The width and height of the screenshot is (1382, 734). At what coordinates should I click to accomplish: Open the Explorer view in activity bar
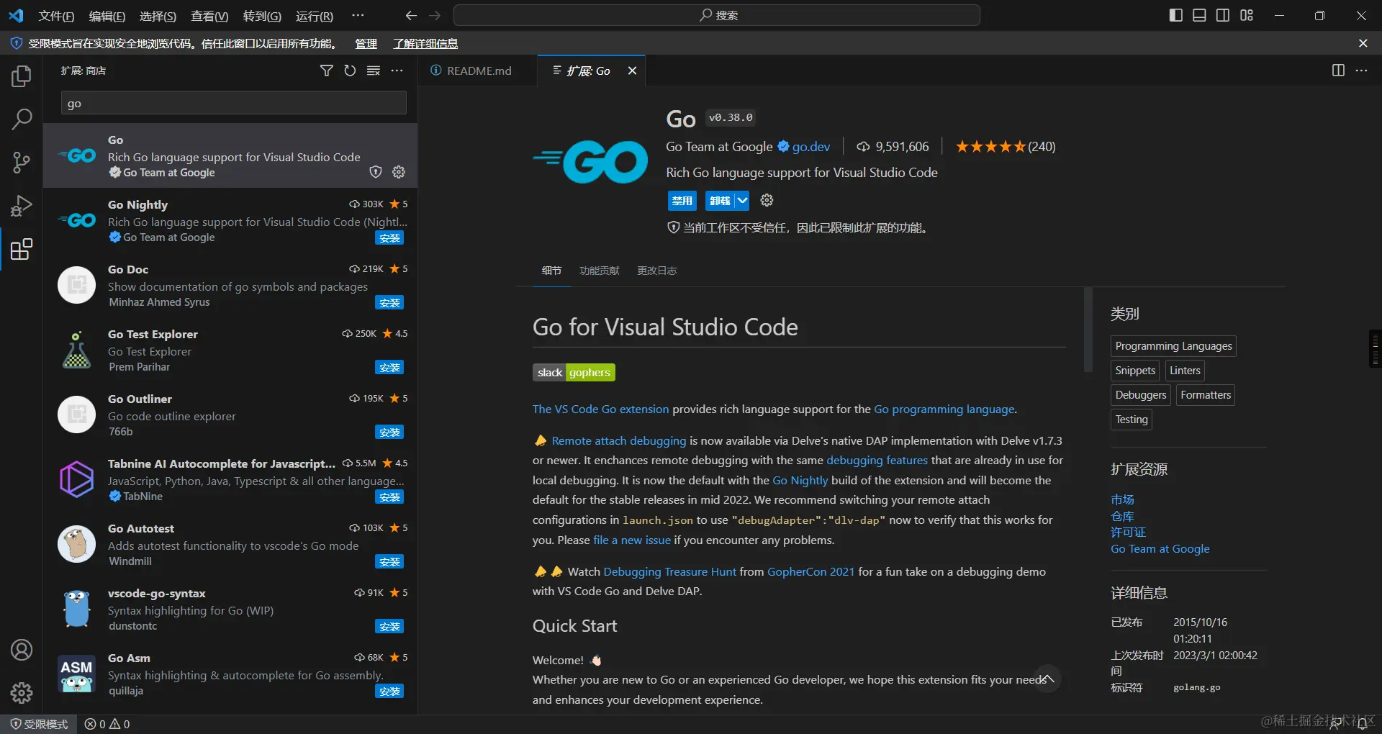pos(22,76)
